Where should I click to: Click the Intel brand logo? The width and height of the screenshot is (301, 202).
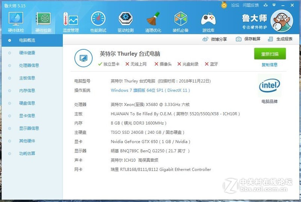[x=269, y=86]
